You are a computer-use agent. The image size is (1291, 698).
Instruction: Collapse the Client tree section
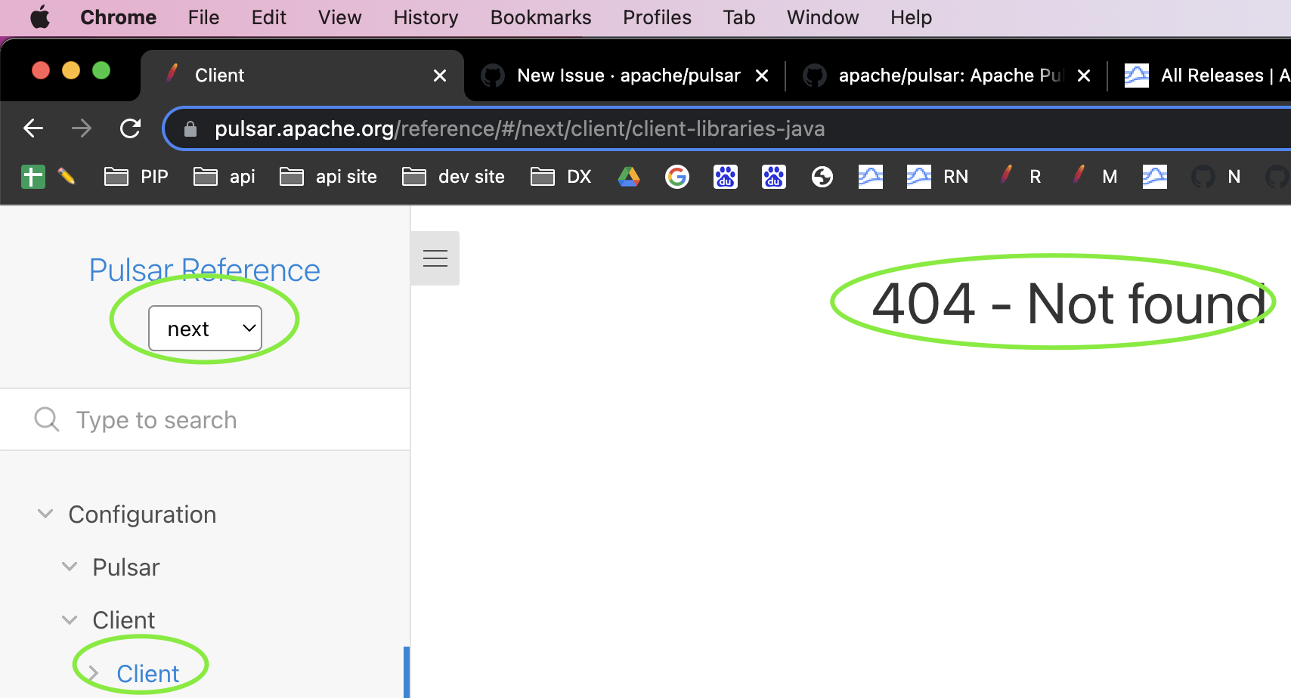coord(70,620)
